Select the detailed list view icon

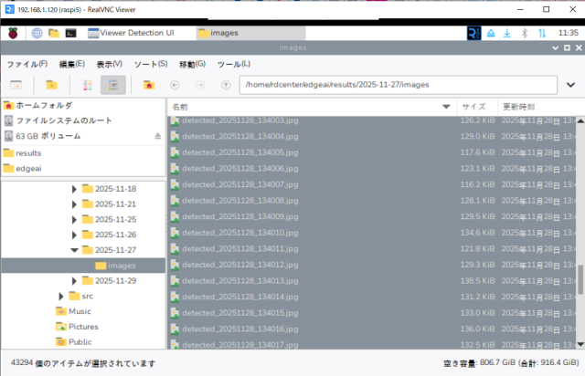coord(113,85)
